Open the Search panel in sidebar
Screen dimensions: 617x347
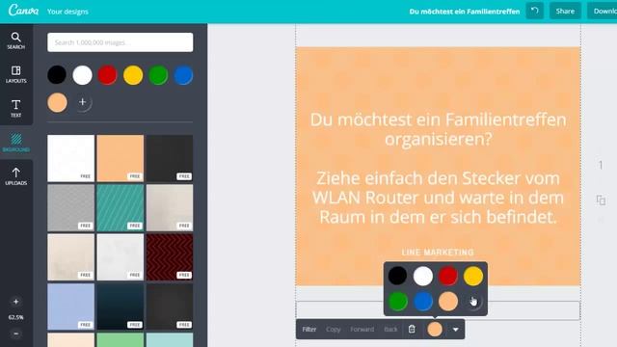coord(15,40)
